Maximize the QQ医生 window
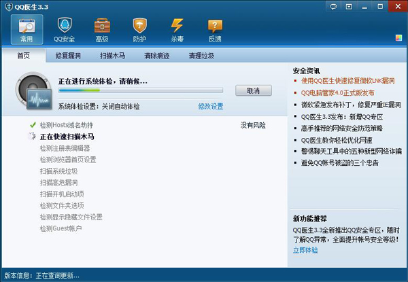The image size is (408, 282). click(x=380, y=7)
